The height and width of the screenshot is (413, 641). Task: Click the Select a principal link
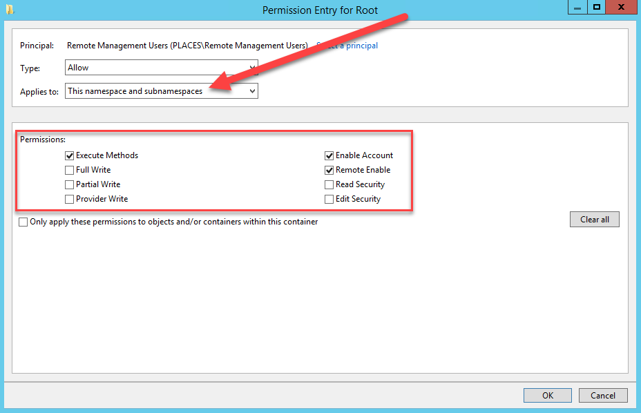(348, 45)
